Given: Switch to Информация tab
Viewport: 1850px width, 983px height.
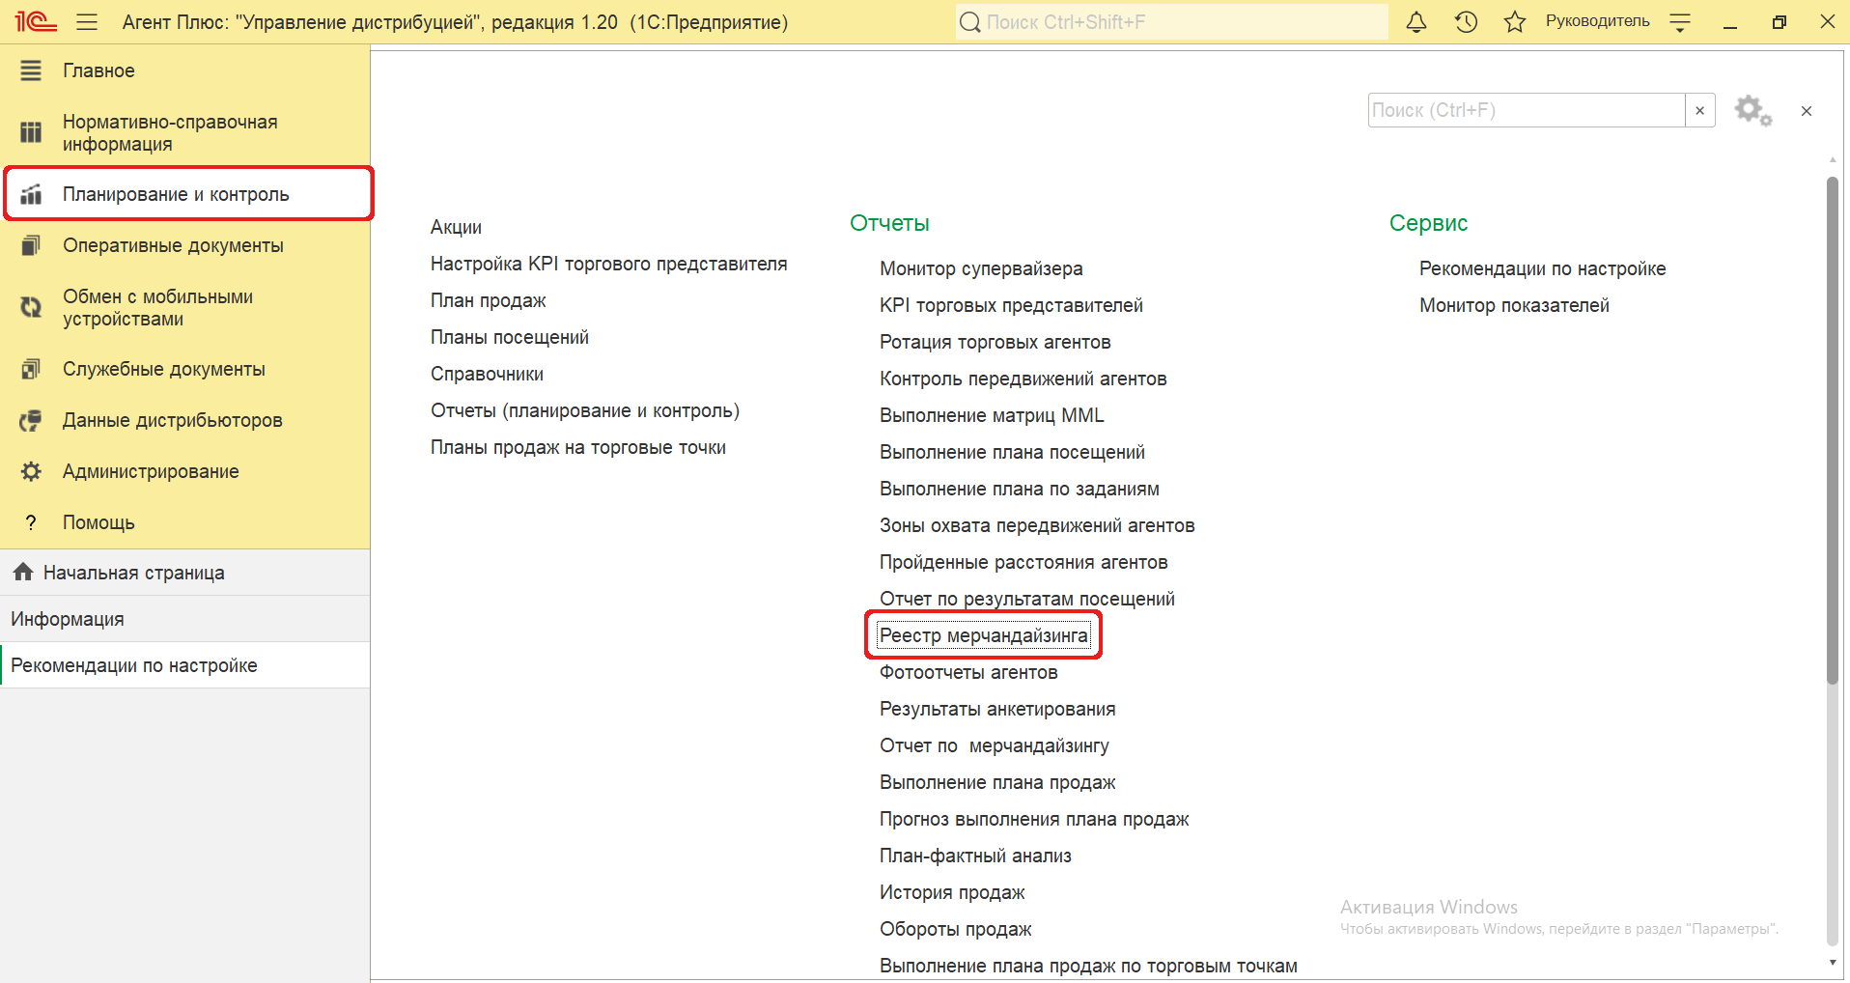Looking at the screenshot, I should coord(185,619).
